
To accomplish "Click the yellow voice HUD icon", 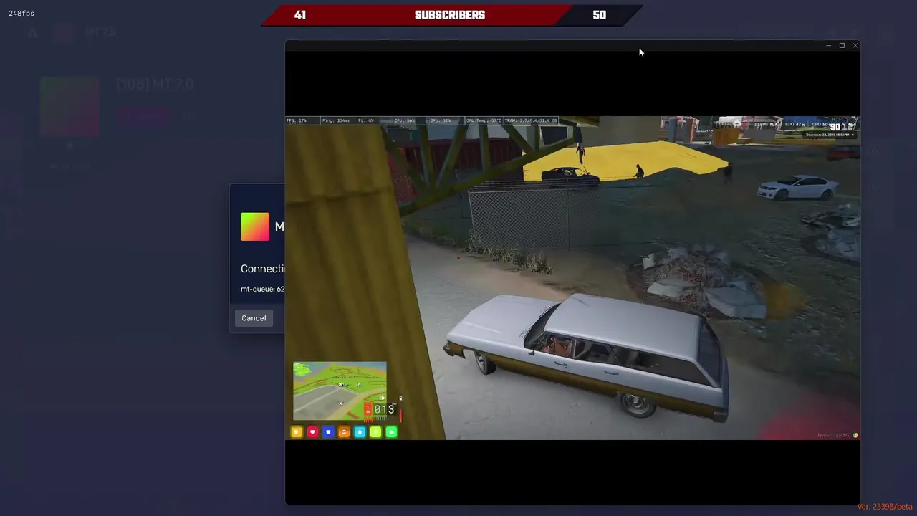I will tap(297, 431).
